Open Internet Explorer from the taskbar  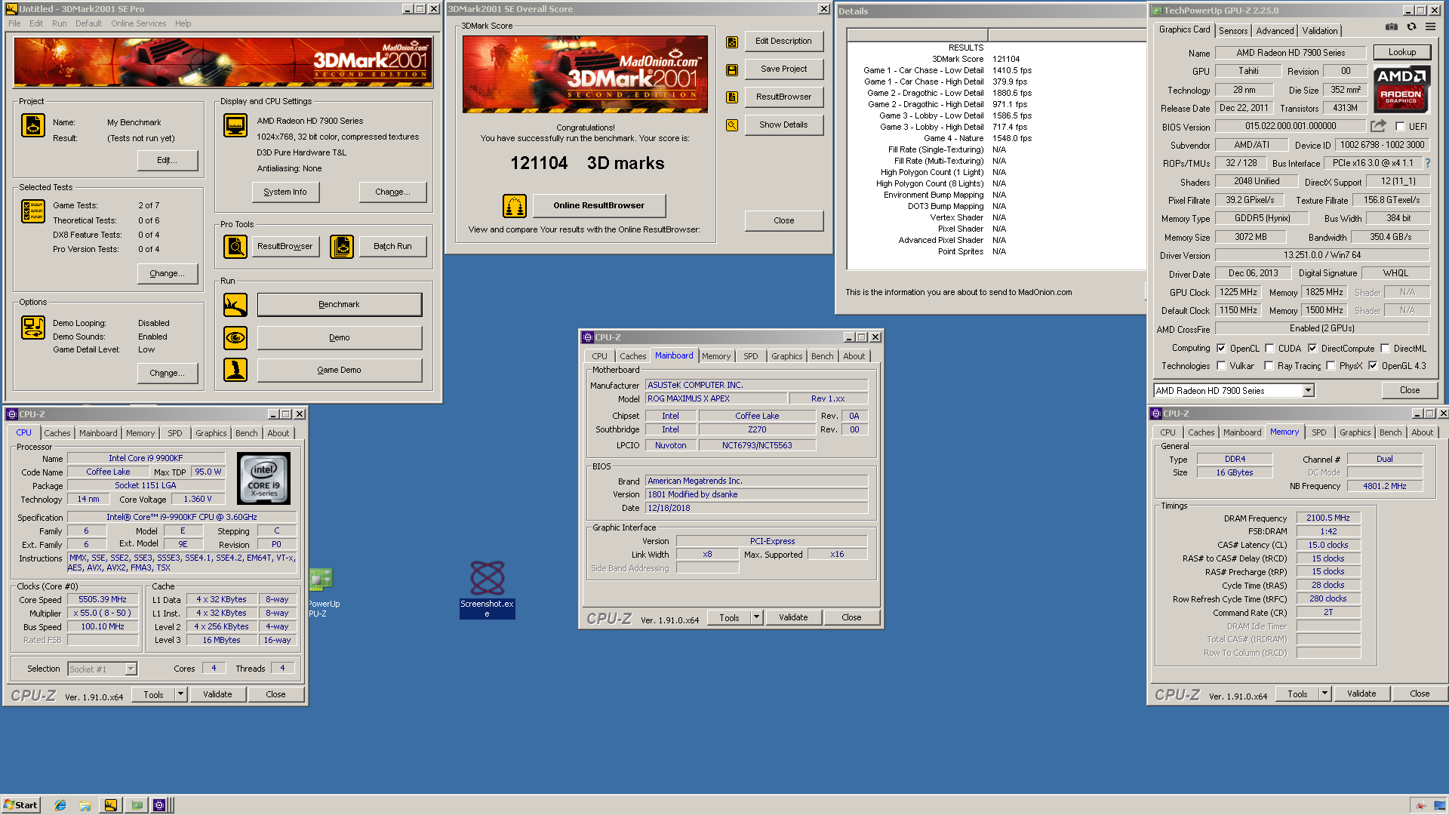(x=60, y=805)
